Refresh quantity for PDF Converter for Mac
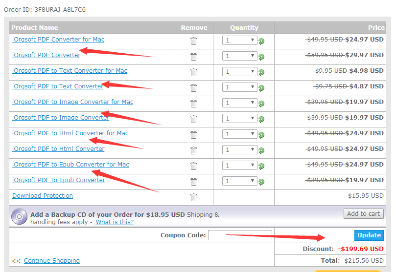 tap(261, 41)
